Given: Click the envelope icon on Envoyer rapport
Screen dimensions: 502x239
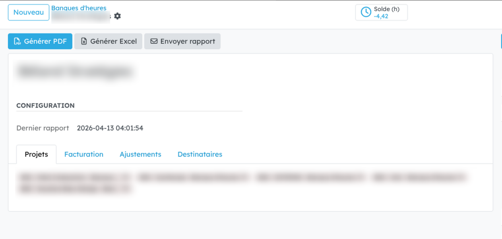Looking at the screenshot, I should coord(153,41).
